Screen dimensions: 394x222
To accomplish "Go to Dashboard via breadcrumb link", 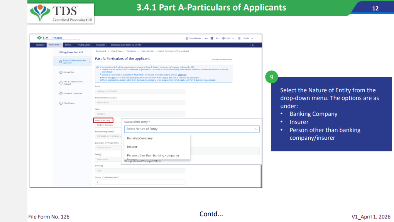I will coord(101,51).
